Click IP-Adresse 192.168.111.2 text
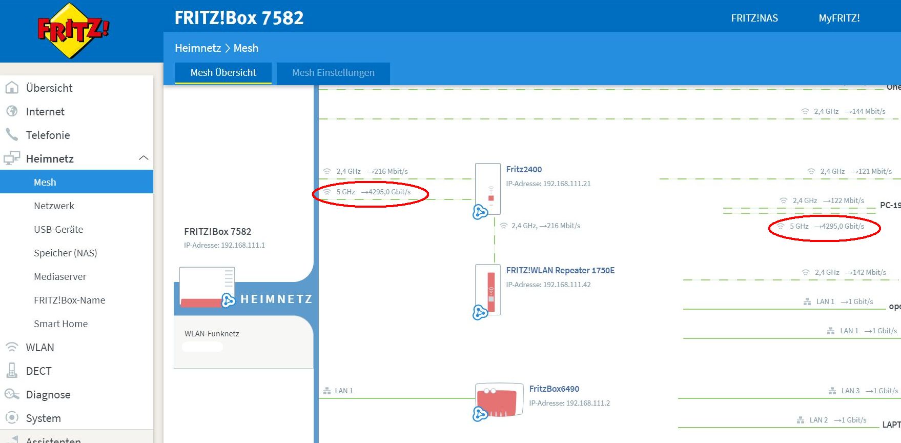 tap(569, 403)
